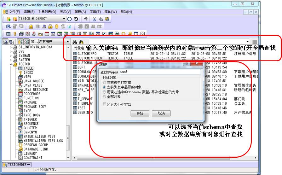Select the JAVA SOURCE node in the tree
The image size is (282, 175).
click(34, 81)
